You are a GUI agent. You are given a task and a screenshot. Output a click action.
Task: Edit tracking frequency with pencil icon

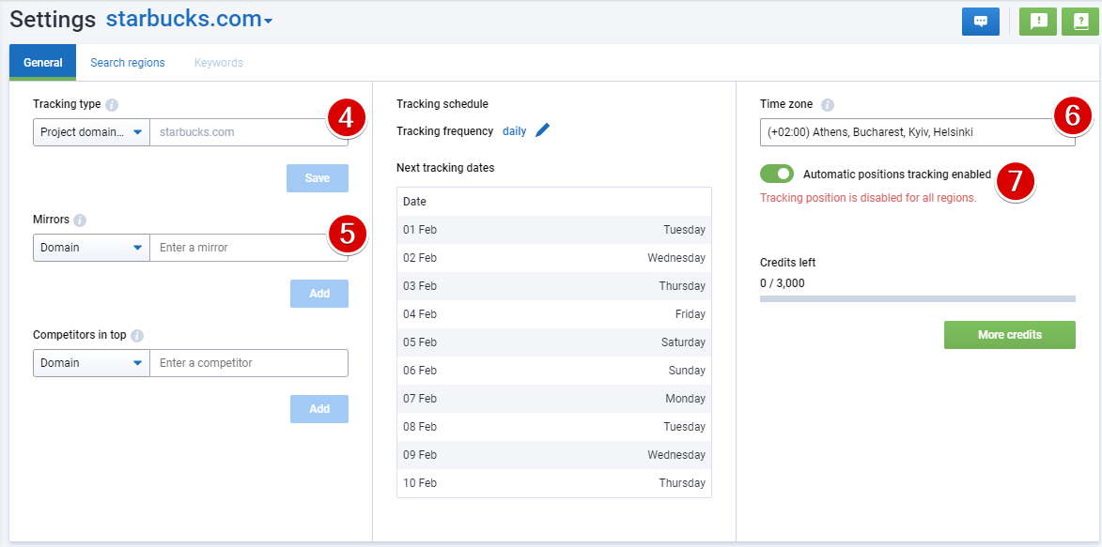point(543,130)
